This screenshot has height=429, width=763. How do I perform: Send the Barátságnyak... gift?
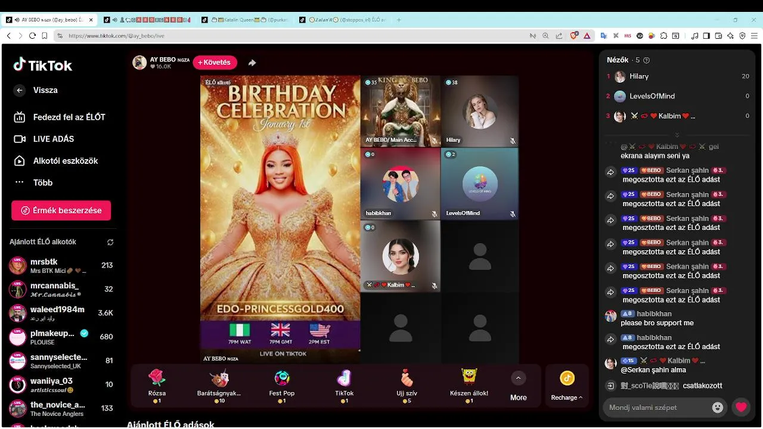tap(219, 386)
